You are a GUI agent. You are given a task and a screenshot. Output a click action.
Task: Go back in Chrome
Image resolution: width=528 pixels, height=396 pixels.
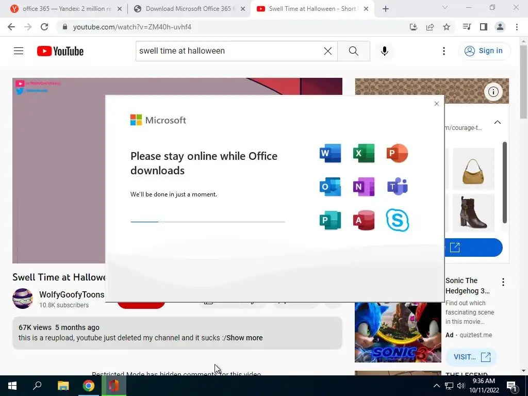(11, 27)
